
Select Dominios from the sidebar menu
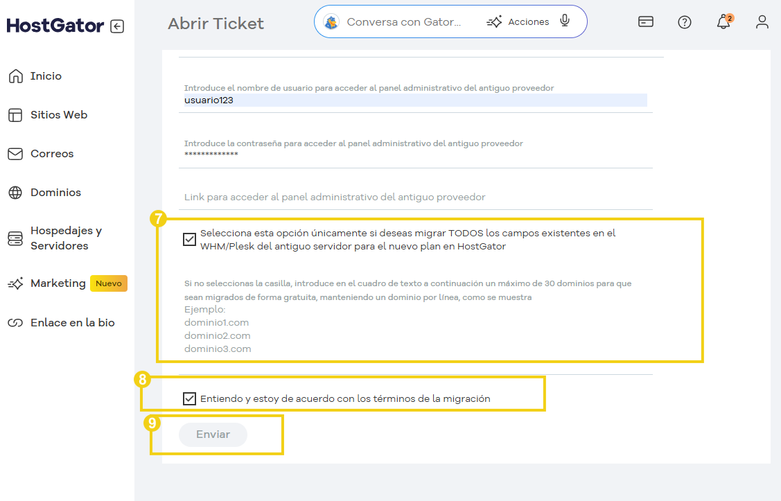click(14, 192)
